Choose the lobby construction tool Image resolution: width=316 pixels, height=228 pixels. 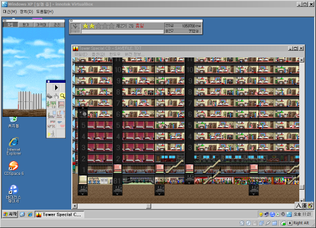click(x=51, y=104)
